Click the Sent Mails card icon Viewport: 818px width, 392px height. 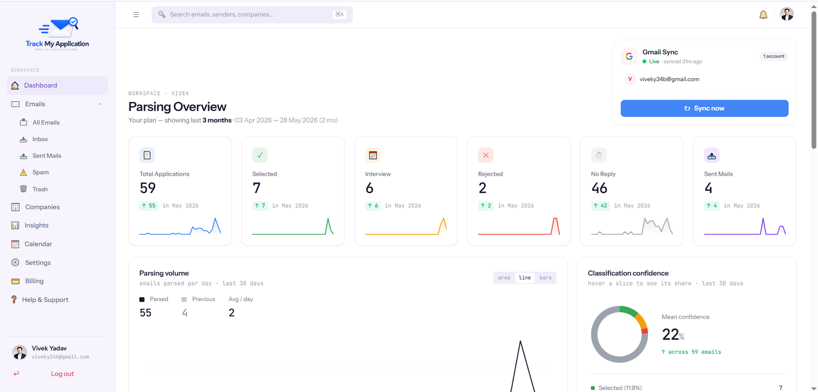click(712, 155)
